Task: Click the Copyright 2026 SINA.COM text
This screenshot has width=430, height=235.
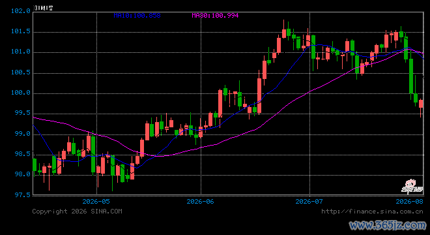Action: tap(77, 211)
